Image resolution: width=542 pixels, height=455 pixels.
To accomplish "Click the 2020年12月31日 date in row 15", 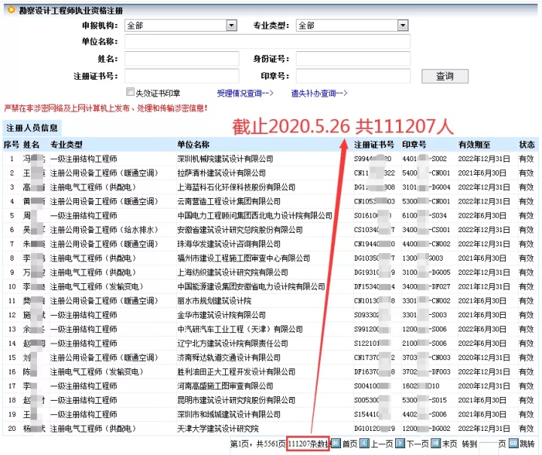I will click(484, 357).
